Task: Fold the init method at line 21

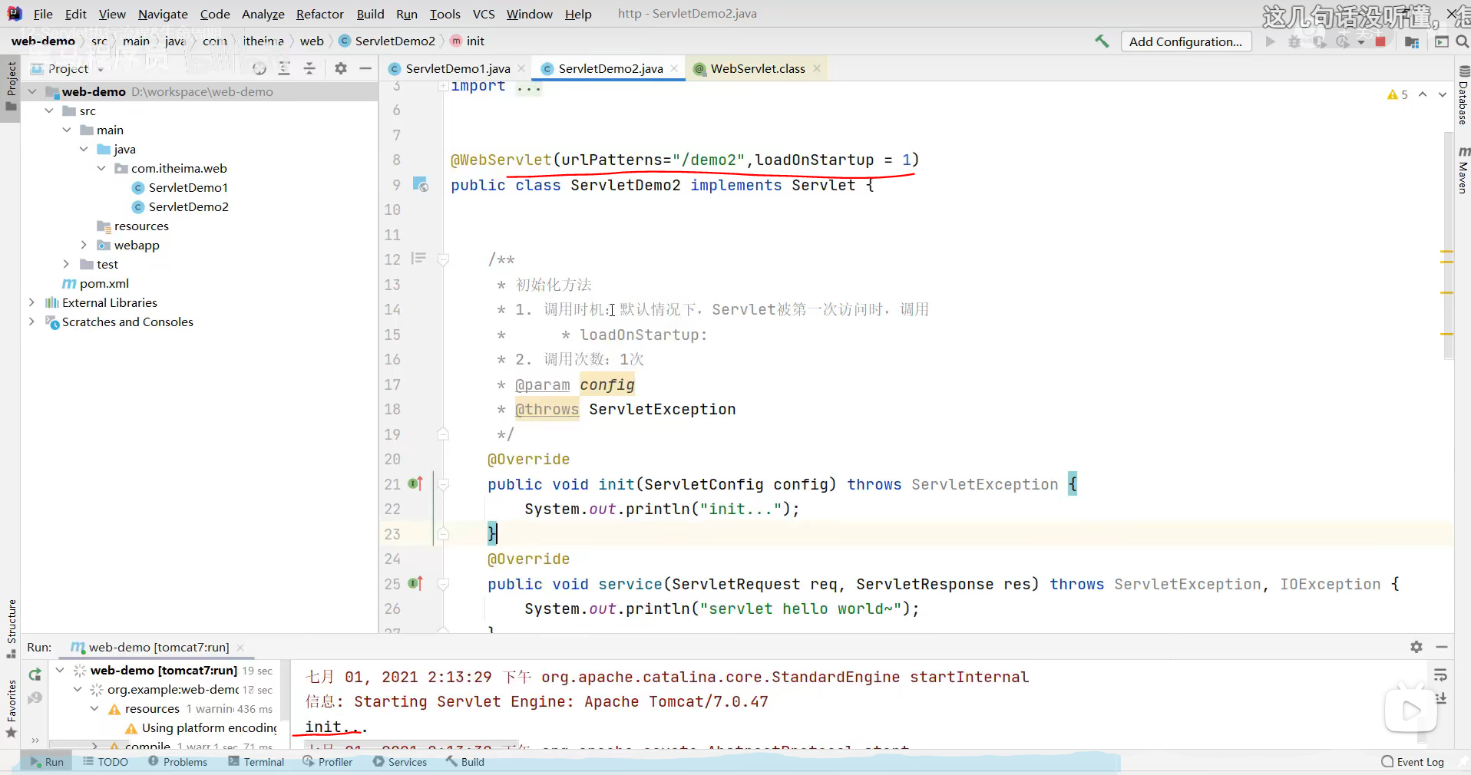Action: tap(443, 484)
